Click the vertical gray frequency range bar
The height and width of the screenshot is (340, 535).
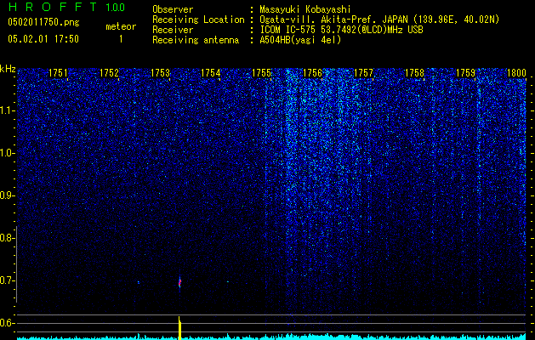pyautogui.click(x=17, y=264)
